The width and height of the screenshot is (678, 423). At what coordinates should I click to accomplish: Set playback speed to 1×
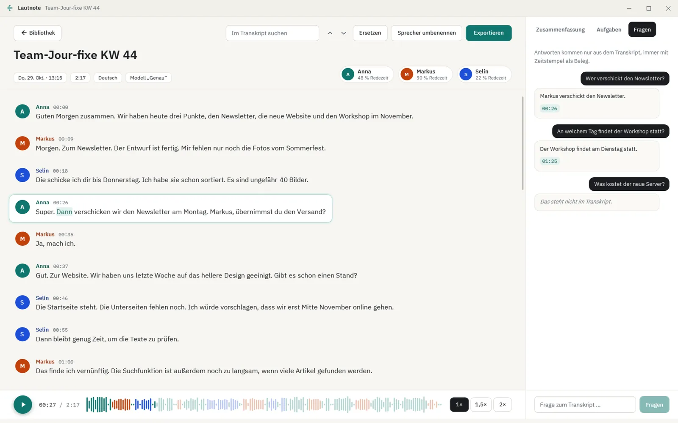tap(459, 404)
